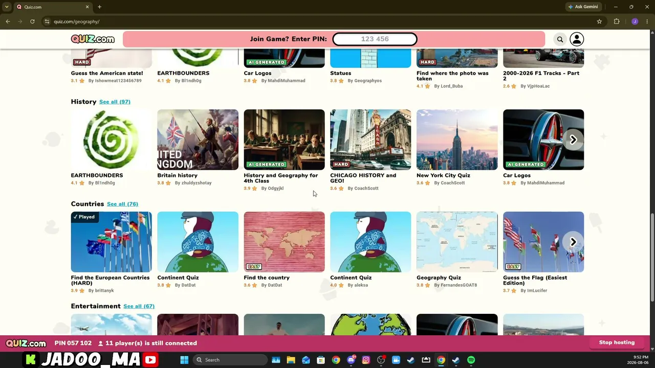The height and width of the screenshot is (368, 655).
Task: Click the 2000-2026 F1 Tracks - Part 2 title
Action: (x=541, y=76)
